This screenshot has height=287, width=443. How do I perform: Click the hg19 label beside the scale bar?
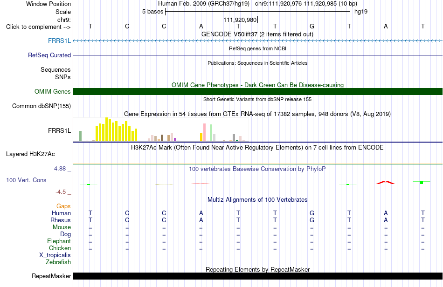click(x=361, y=12)
